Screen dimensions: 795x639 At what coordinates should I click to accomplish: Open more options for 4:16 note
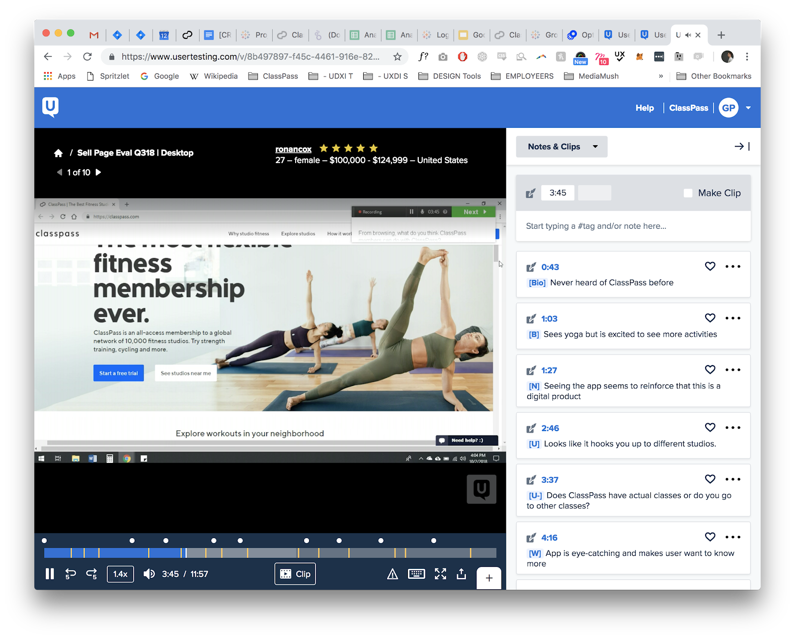point(733,537)
